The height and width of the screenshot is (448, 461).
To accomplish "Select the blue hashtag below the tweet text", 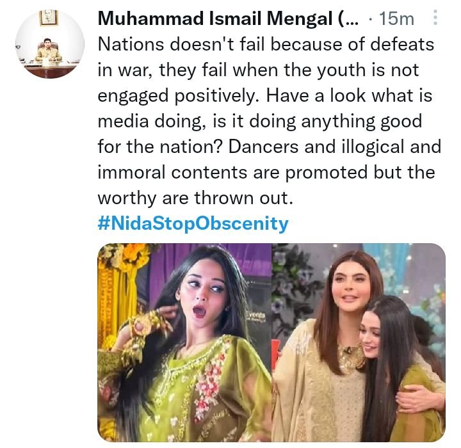I will click(193, 223).
